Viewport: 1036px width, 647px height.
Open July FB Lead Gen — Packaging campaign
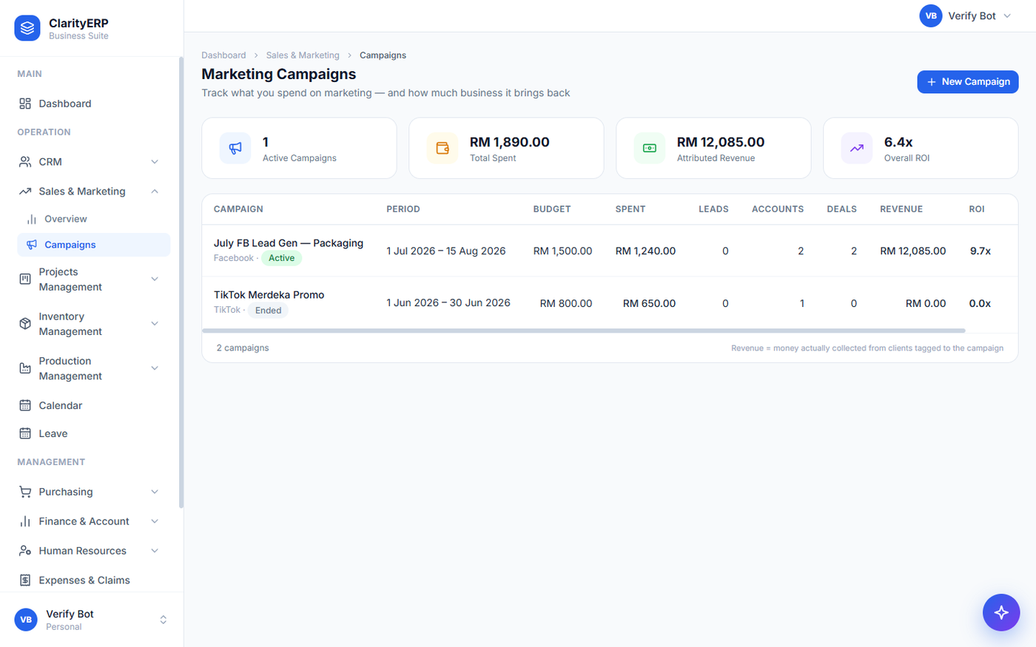(289, 243)
